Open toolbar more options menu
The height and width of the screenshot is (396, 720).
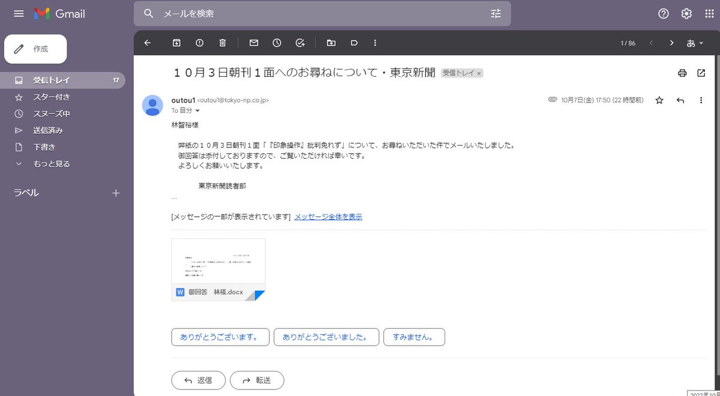375,43
